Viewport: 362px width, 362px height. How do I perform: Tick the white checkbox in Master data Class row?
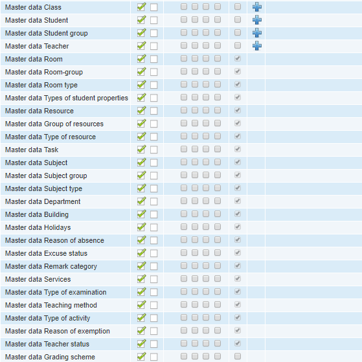pos(153,7)
